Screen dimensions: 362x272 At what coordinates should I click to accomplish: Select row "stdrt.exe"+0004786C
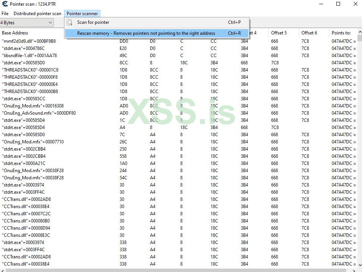tap(179, 48)
